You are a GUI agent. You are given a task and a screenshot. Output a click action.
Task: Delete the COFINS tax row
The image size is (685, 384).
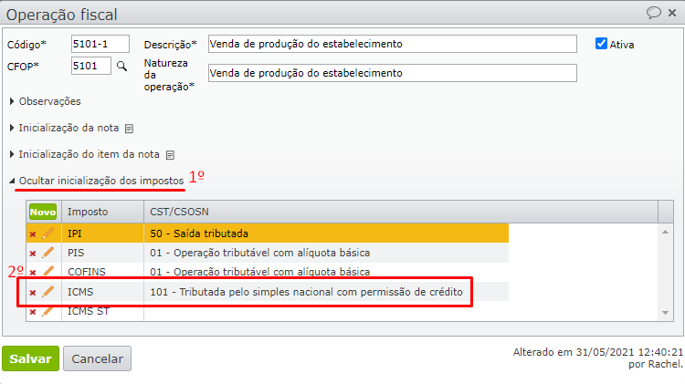33,273
